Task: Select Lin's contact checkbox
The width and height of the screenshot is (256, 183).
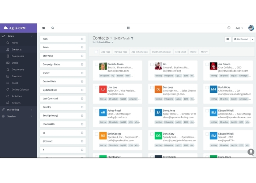Action: point(152,64)
